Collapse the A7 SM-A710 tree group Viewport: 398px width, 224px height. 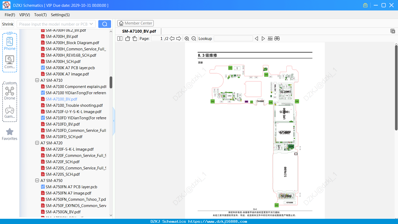[x=37, y=80]
